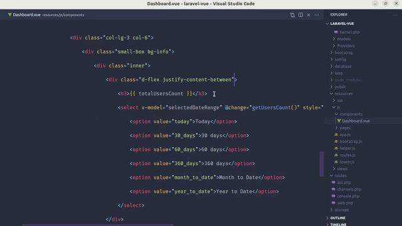Viewport: 402px width, 226px height.
Task: Open Explorer panel more actions ellipsis
Action: [x=395, y=15]
